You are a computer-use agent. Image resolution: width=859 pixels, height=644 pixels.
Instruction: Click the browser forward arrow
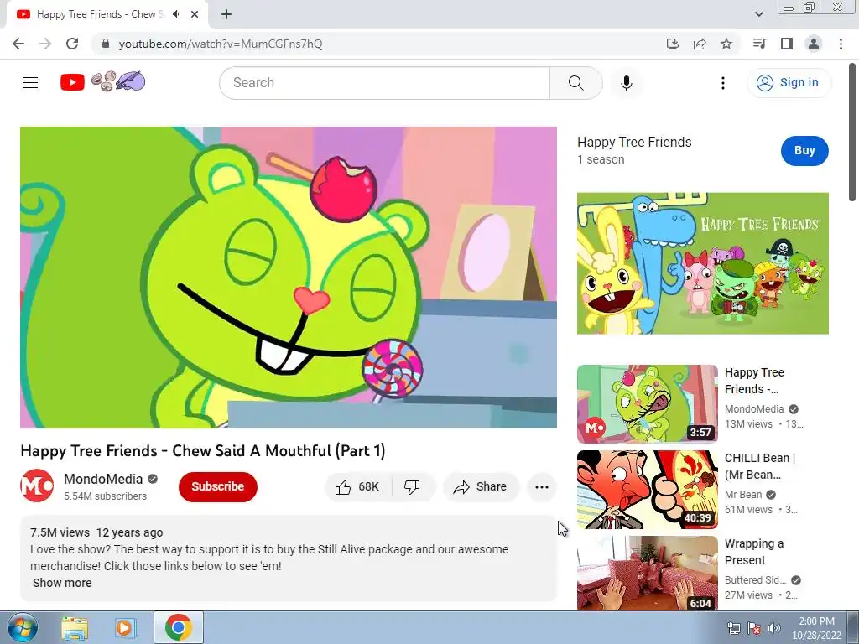pyautogui.click(x=45, y=44)
